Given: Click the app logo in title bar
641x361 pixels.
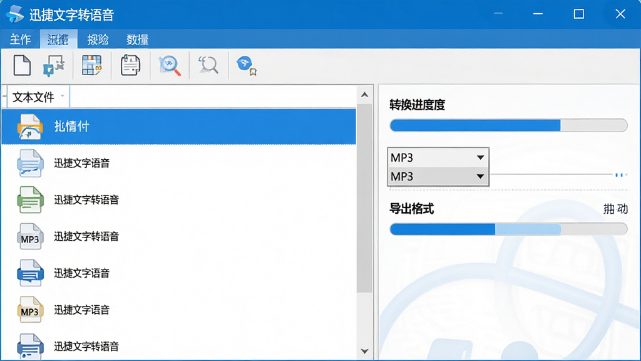Looking at the screenshot, I should 15,14.
